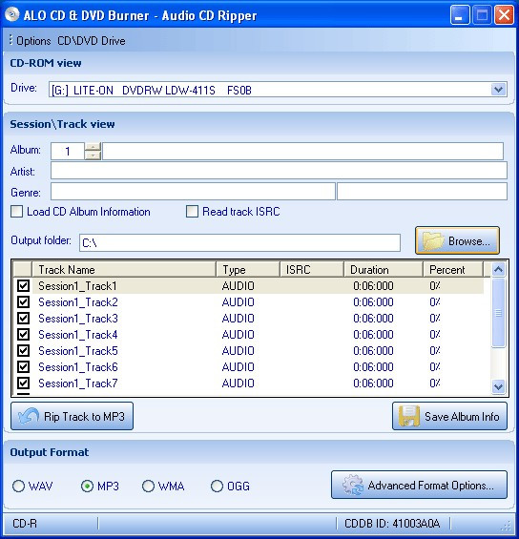Decrease the album number with down spinner
This screenshot has width=519, height=539.
(93, 155)
